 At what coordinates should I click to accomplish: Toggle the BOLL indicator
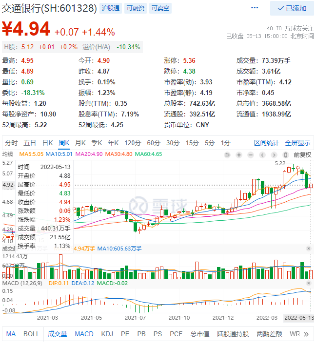click(32, 334)
